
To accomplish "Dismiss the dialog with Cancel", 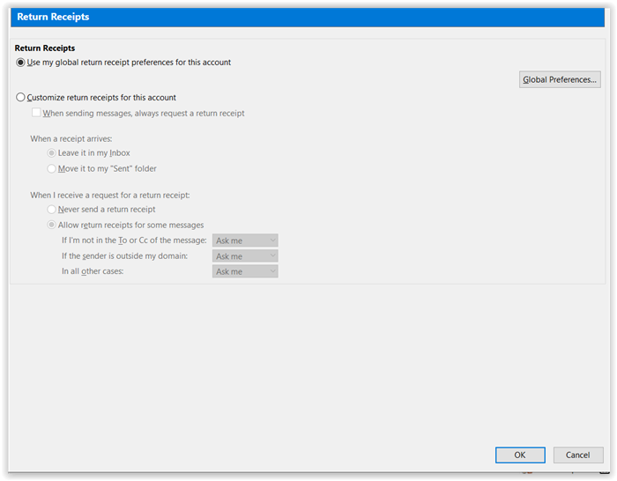I will click(577, 455).
